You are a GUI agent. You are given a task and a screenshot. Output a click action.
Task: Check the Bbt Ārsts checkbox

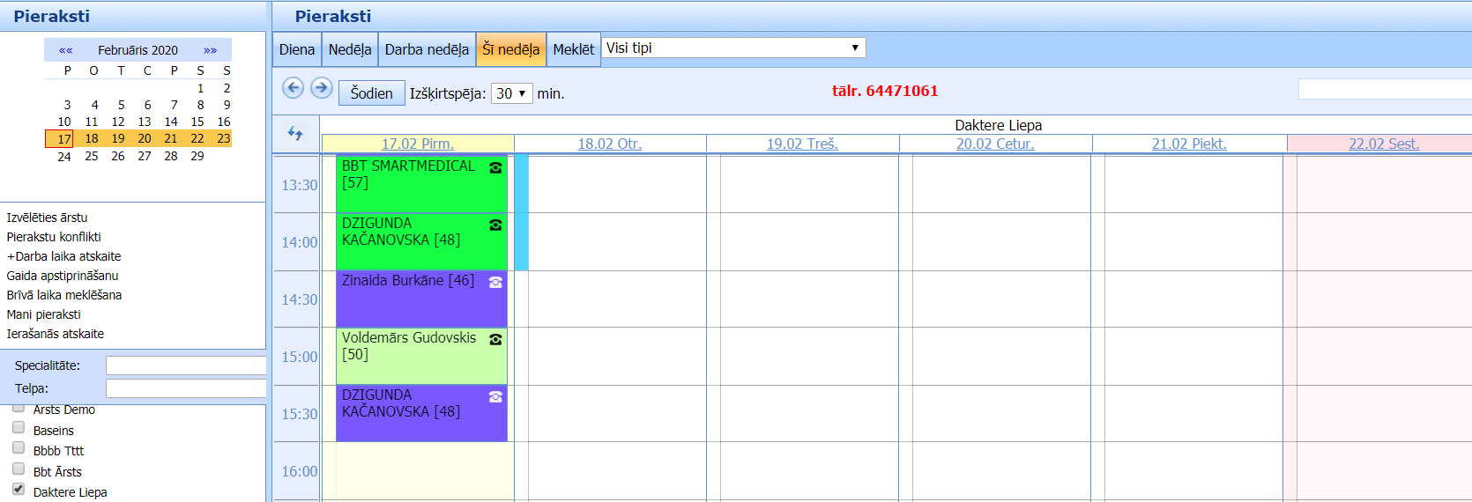coord(19,469)
